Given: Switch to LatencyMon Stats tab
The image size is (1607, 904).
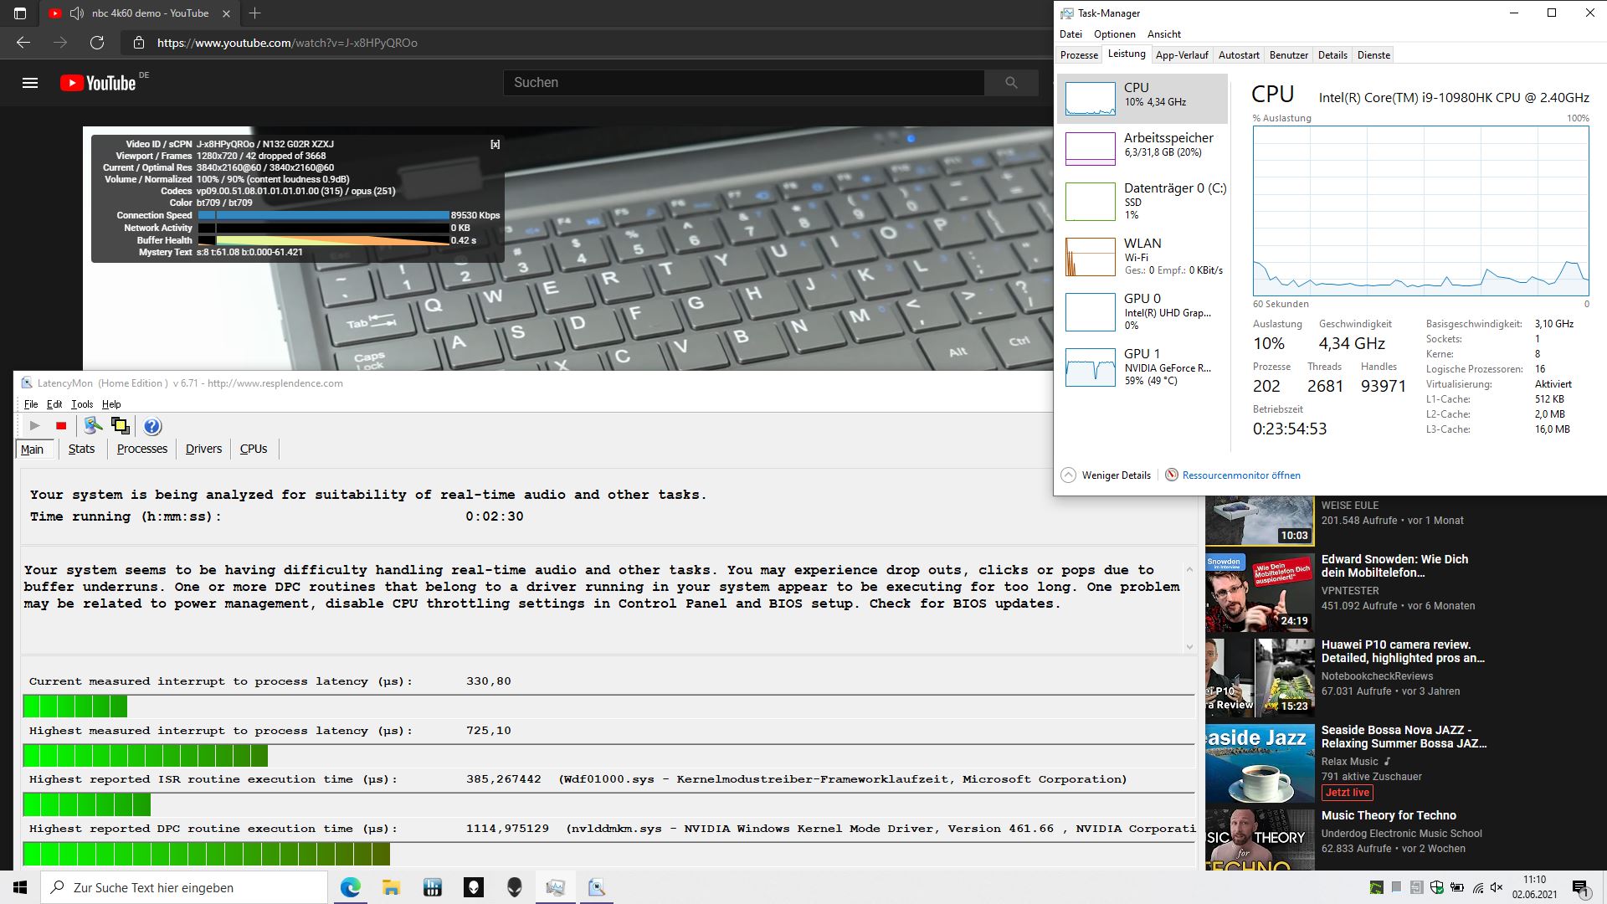Looking at the screenshot, I should [81, 449].
